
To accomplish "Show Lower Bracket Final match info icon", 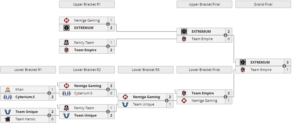I will (x=225, y=97).
